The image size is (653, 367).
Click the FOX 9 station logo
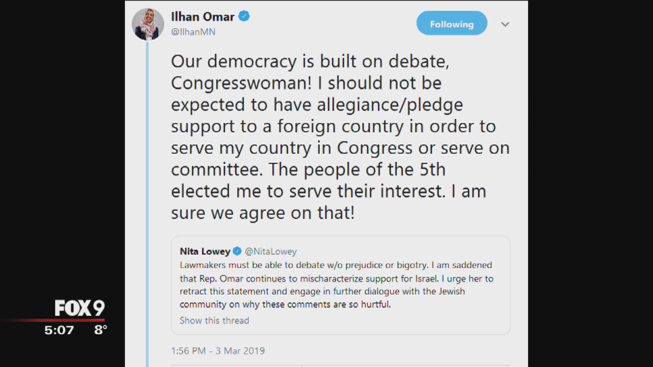click(80, 307)
